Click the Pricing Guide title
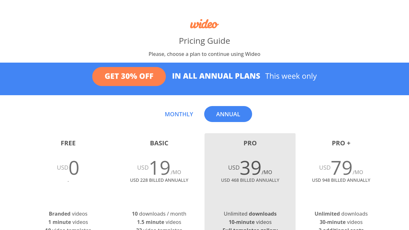 click(x=204, y=41)
